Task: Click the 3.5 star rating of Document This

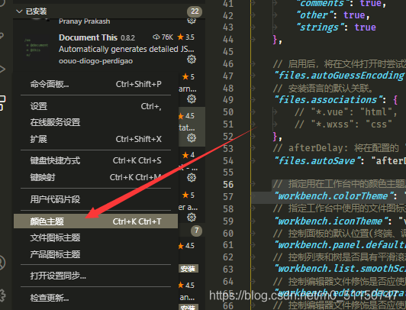Action: [186, 37]
